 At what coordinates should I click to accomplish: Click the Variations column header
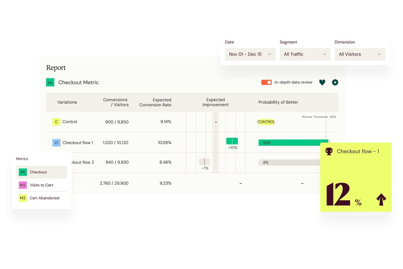(x=67, y=102)
